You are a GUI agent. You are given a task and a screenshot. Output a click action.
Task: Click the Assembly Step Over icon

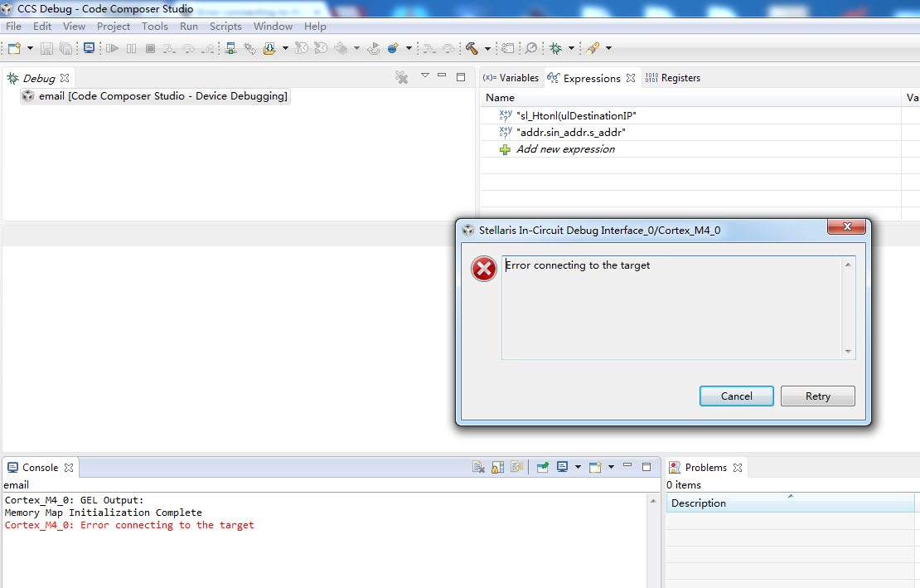(x=449, y=49)
